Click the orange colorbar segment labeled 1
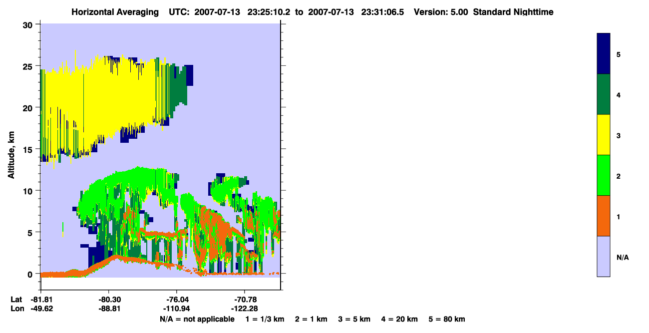 604,216
